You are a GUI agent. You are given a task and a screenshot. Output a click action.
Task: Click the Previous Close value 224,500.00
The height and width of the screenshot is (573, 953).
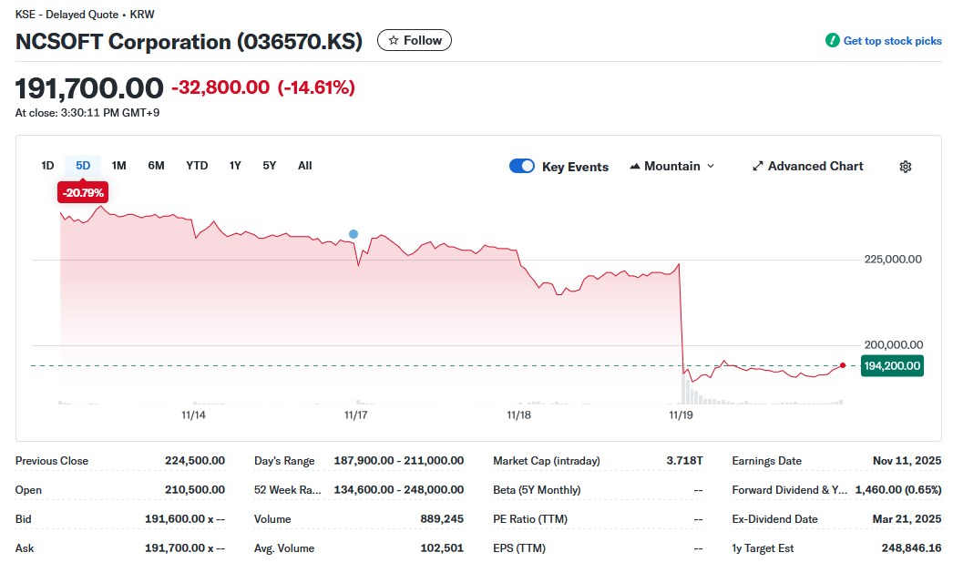(x=194, y=461)
